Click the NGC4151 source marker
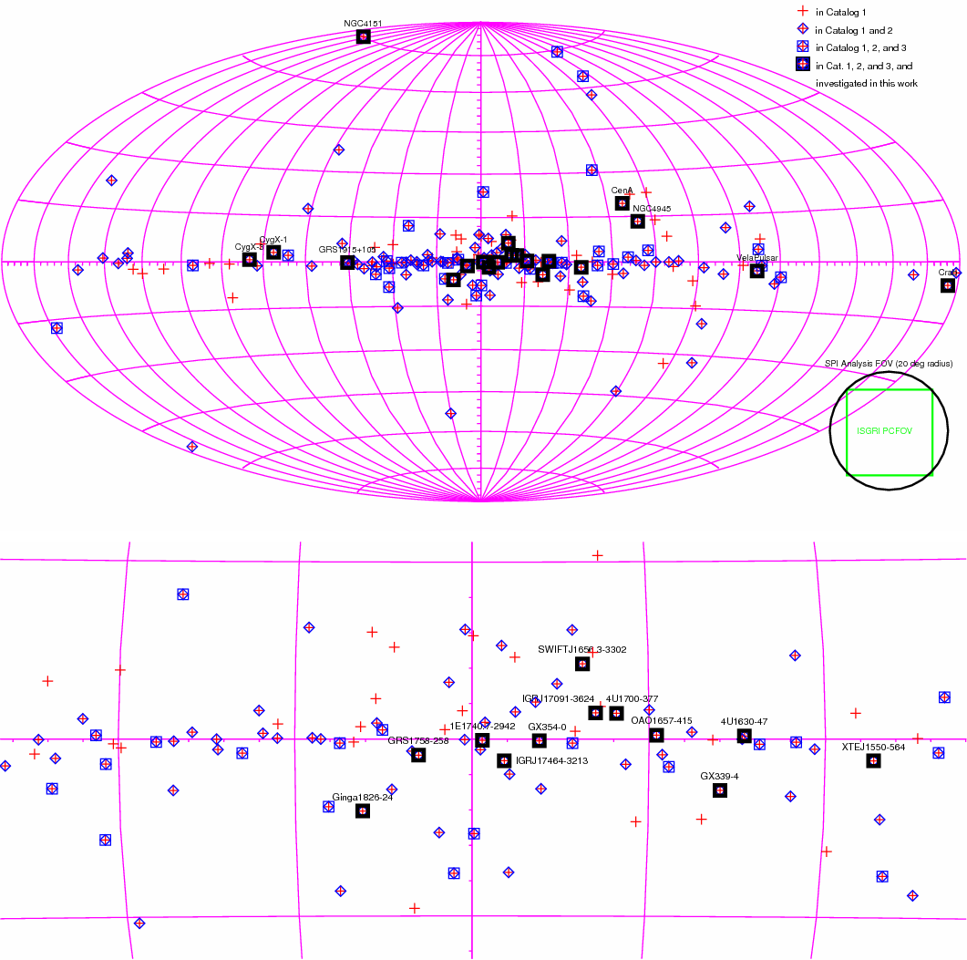The width and height of the screenshot is (967, 960). coord(363,36)
